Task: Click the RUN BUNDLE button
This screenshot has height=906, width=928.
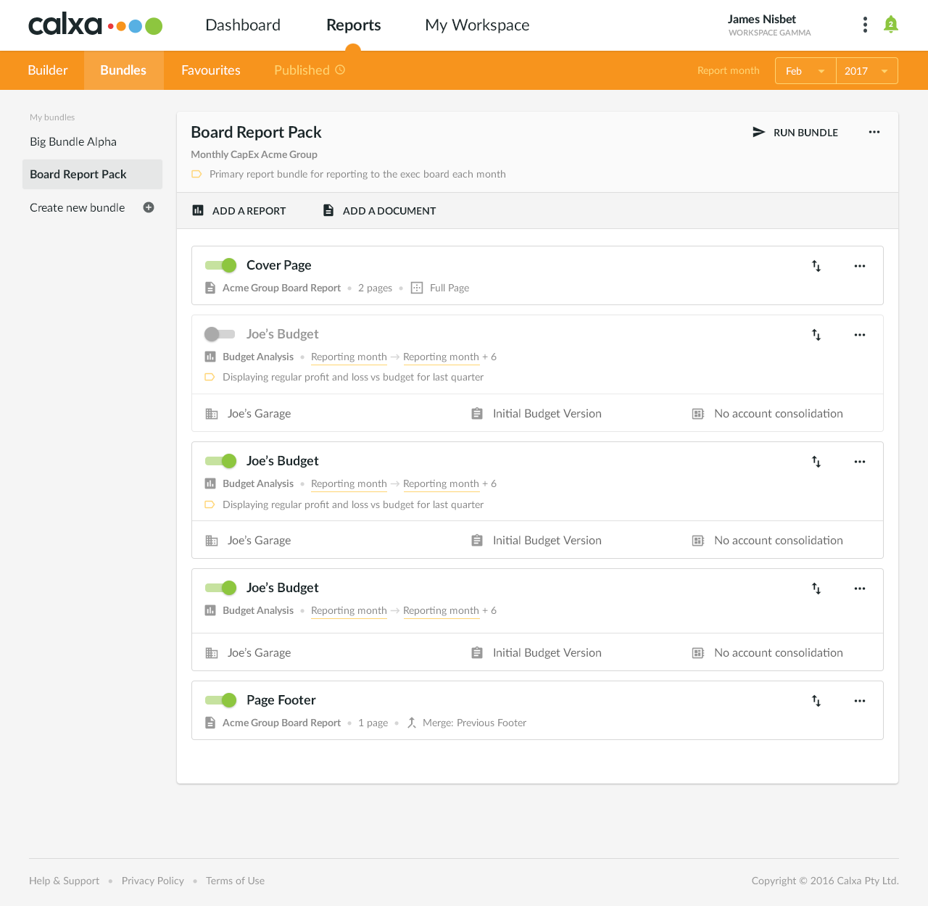Action: point(795,132)
